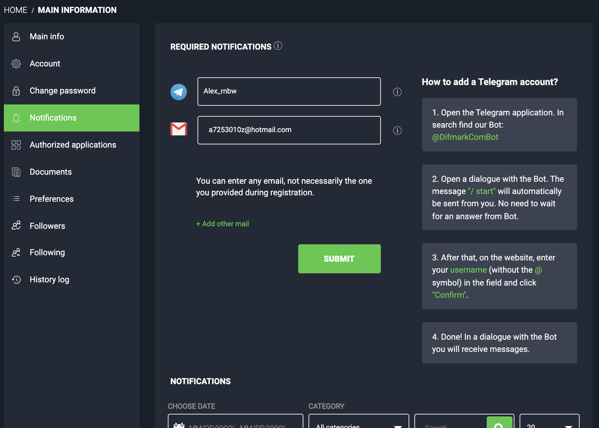Image resolution: width=599 pixels, height=428 pixels.
Task: Click the email address input field
Action: (x=289, y=130)
